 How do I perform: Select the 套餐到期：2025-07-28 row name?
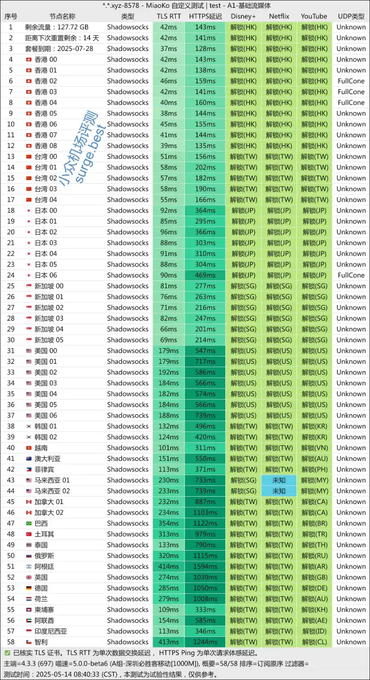59,49
